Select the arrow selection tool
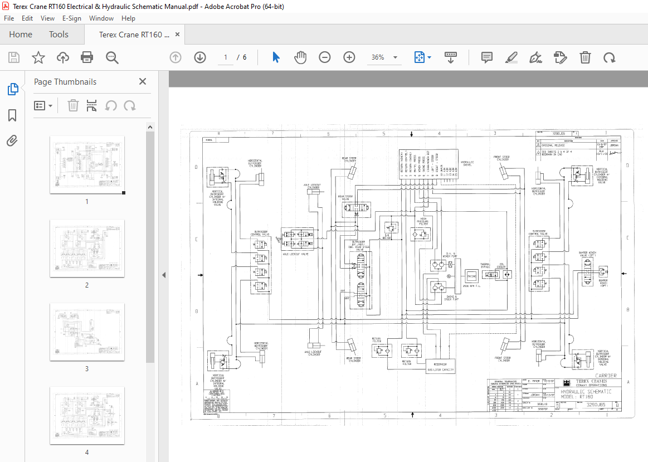Viewport: 648px width, 462px height. [x=276, y=57]
